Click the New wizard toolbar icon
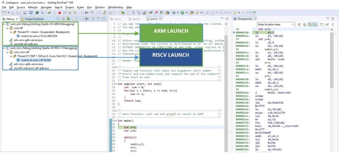 [4, 13]
